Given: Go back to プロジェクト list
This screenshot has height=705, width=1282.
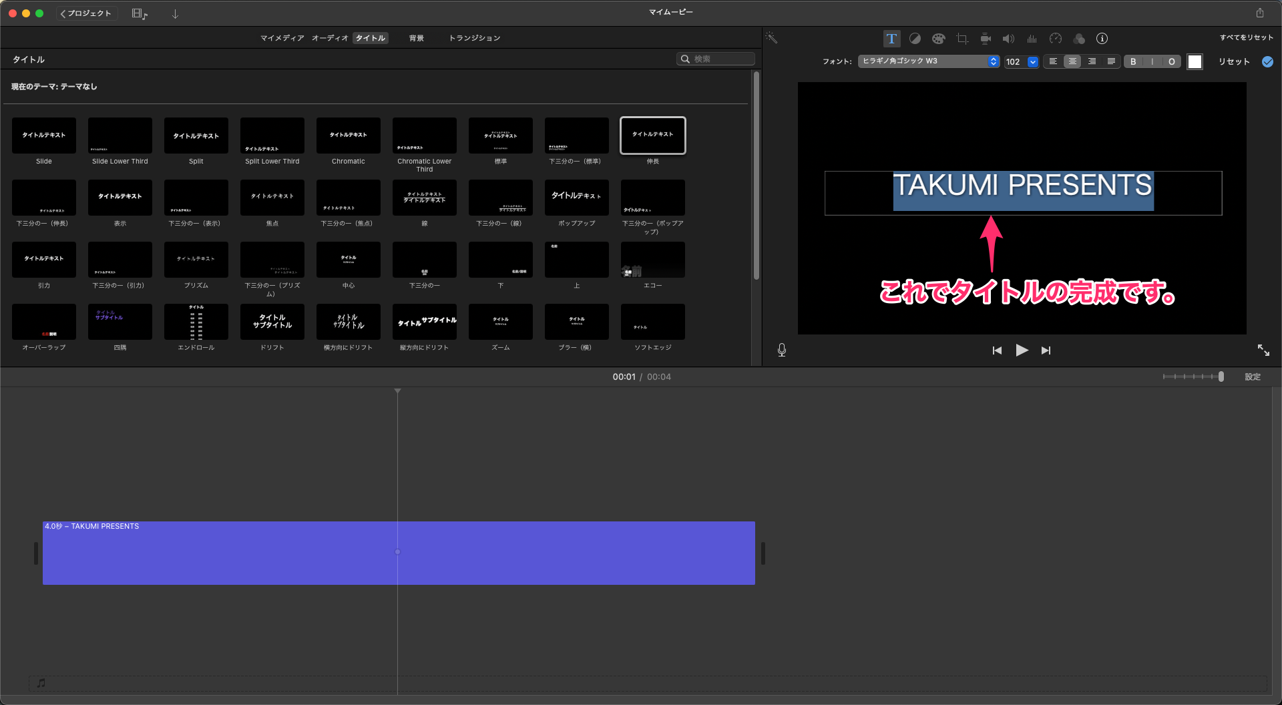Looking at the screenshot, I should click(86, 13).
